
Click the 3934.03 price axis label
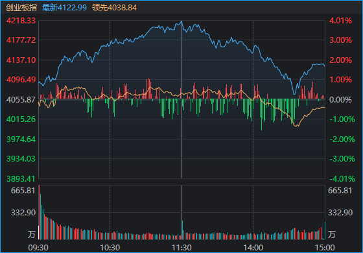pos(21,159)
